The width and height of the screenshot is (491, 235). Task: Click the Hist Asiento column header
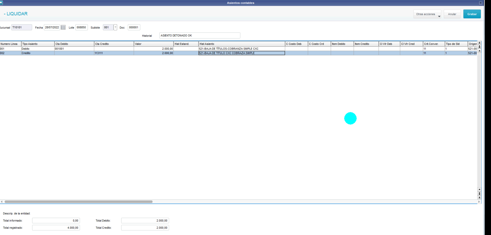coord(242,44)
